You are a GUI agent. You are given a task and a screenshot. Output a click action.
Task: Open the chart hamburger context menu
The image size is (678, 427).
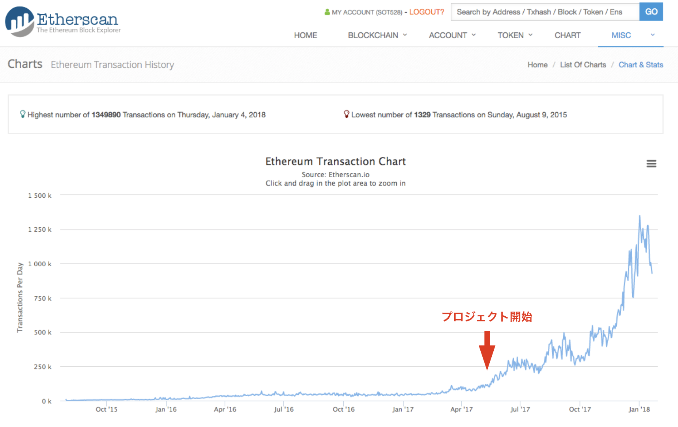pos(651,163)
